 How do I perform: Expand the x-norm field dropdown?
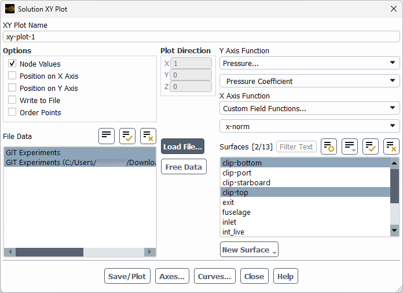[309, 126]
